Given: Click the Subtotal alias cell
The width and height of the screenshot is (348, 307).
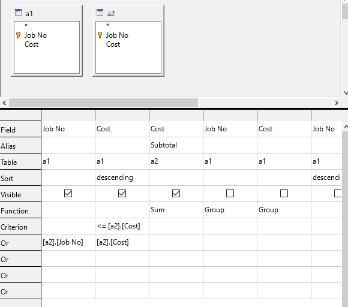Looking at the screenshot, I should click(176, 145).
